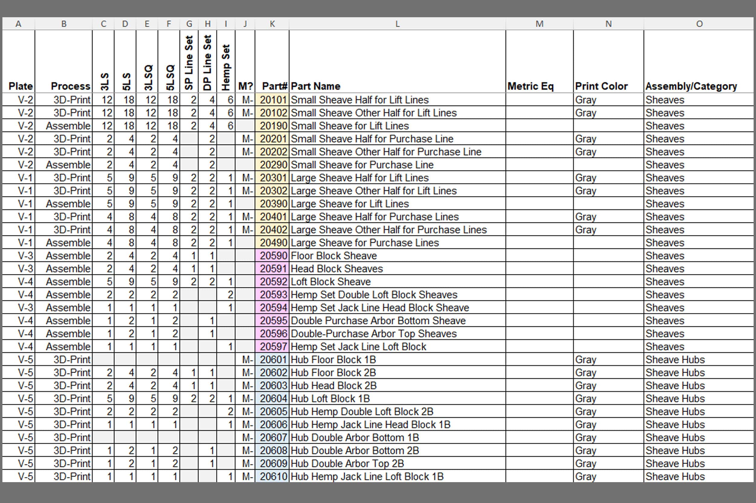Select pink part number cell 20597
The width and height of the screenshot is (756, 503).
click(x=272, y=346)
